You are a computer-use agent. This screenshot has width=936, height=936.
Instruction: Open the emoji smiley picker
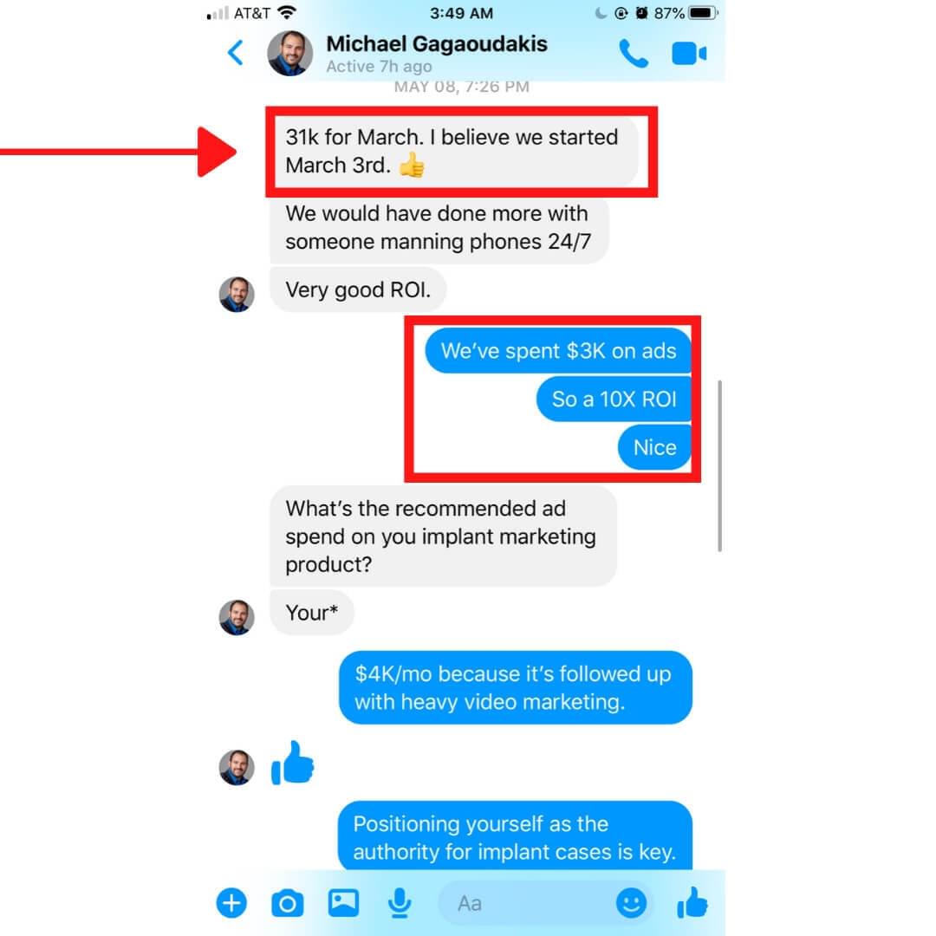(x=631, y=902)
